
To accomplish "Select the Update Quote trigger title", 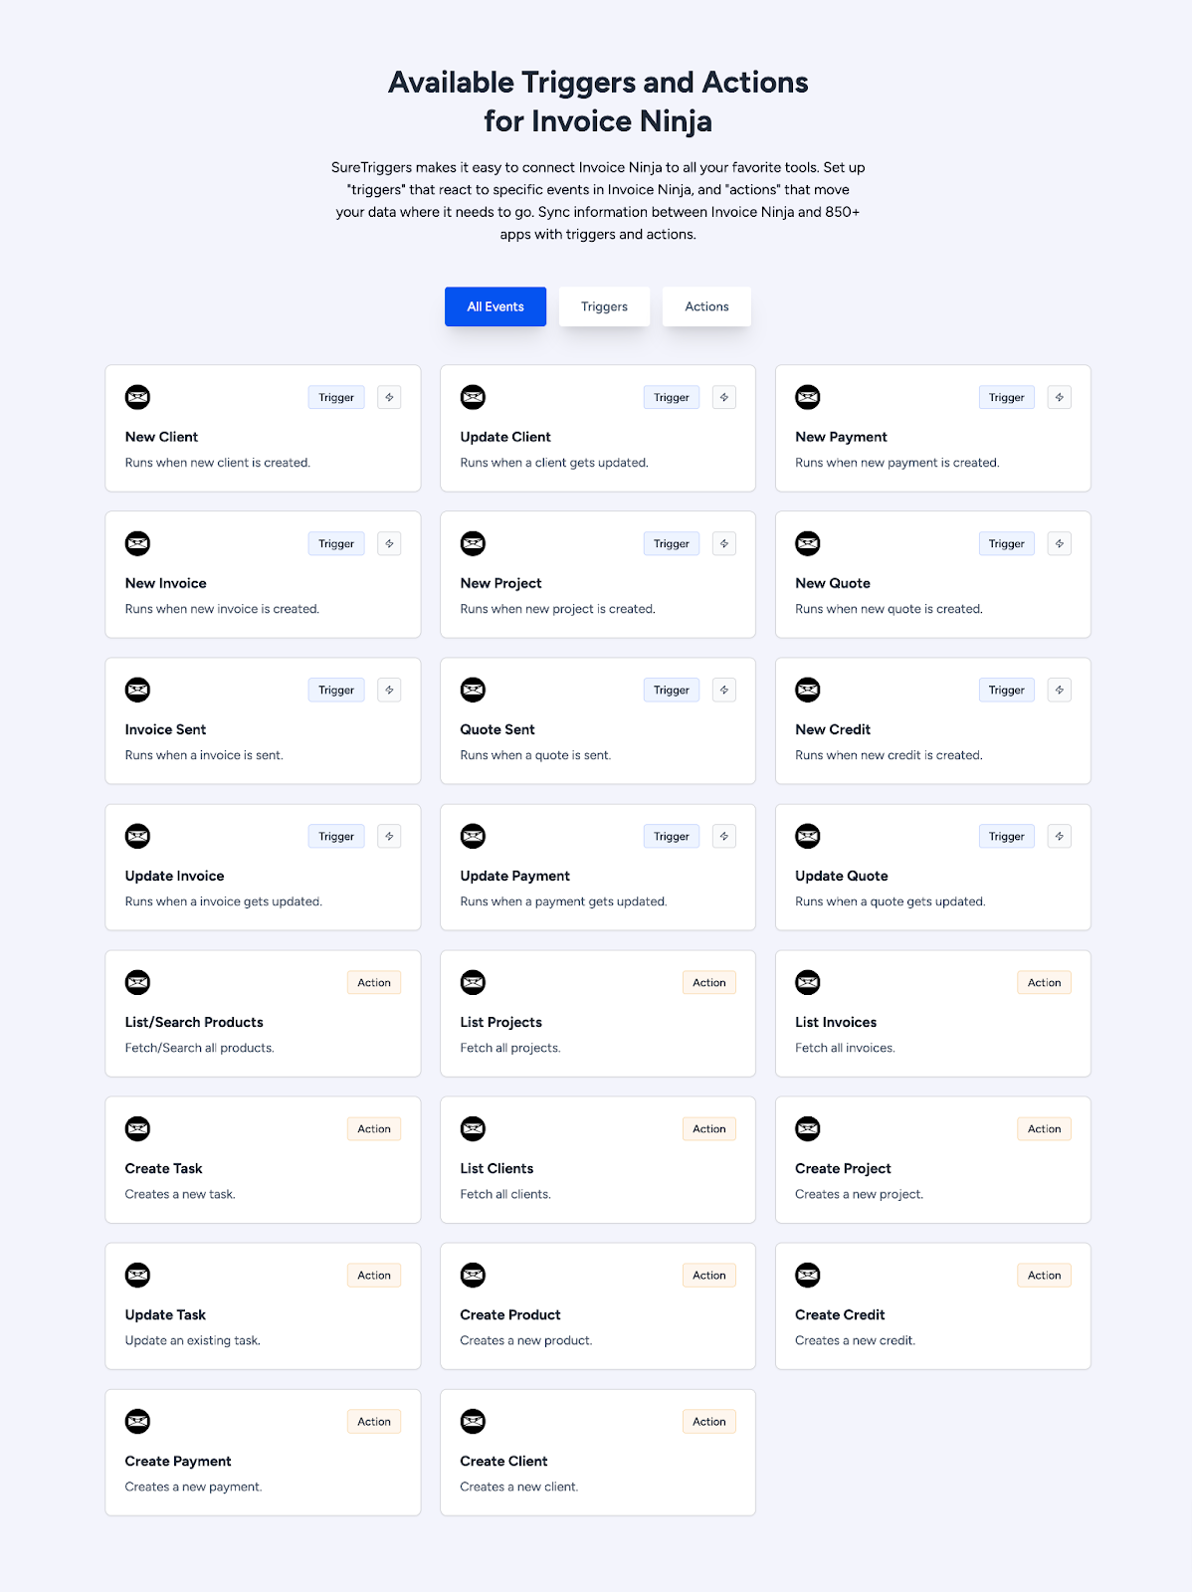I will [x=842, y=876].
